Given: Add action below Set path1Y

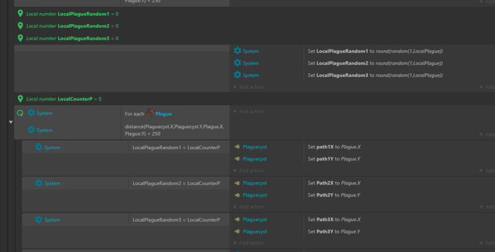Looking at the screenshot, I should [248, 170].
